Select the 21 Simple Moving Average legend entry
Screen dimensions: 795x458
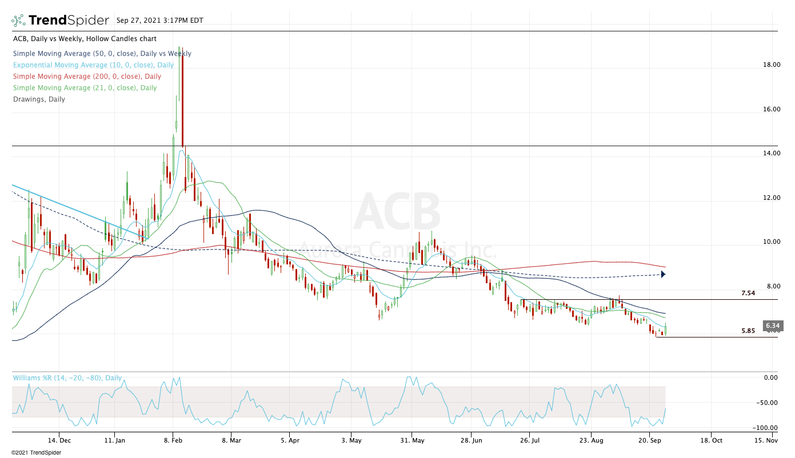85,88
